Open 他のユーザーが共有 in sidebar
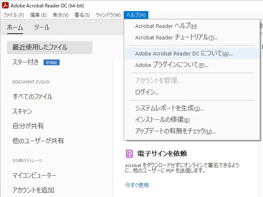The width and height of the screenshot is (263, 197). (38, 141)
